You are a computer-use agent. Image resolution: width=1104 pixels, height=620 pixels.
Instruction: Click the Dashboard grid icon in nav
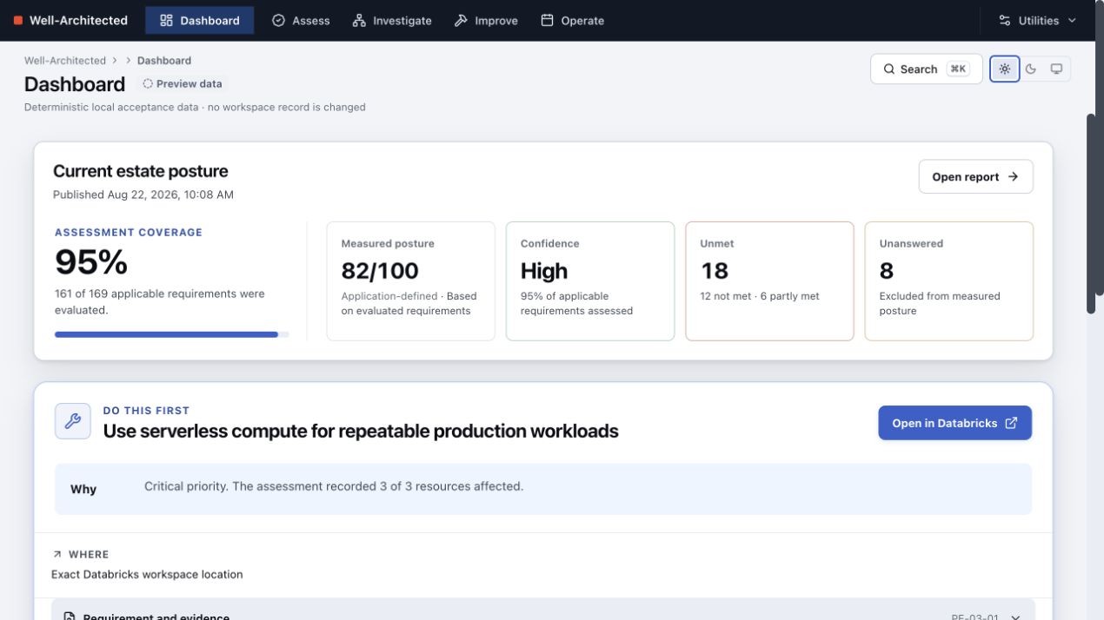pos(167,21)
